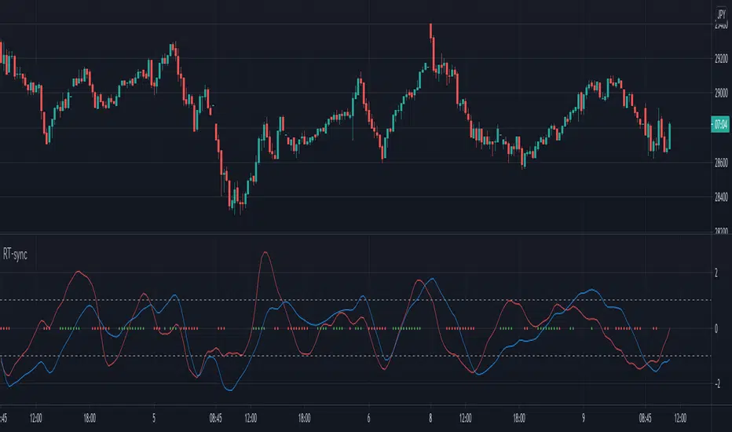Click date label 5 on time axis
Screen dimensions: 732x432
click(x=154, y=418)
